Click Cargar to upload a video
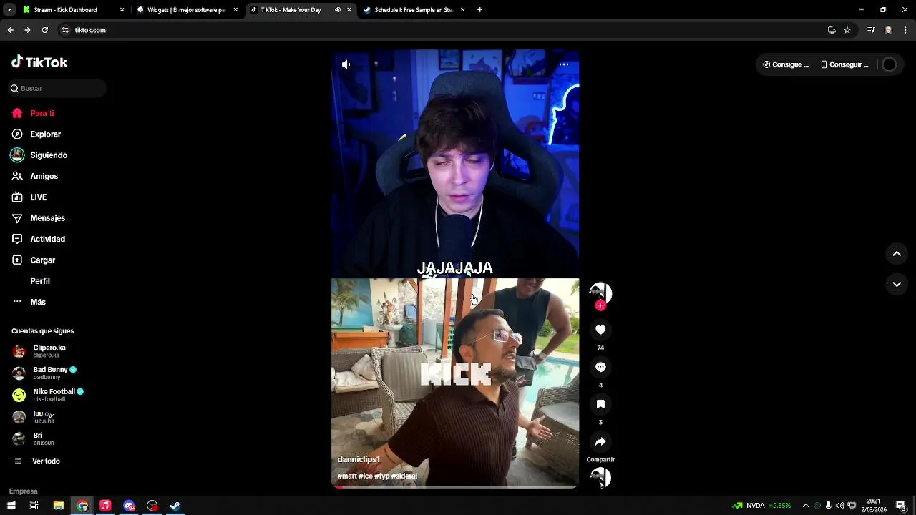This screenshot has height=515, width=916. pyautogui.click(x=34, y=260)
